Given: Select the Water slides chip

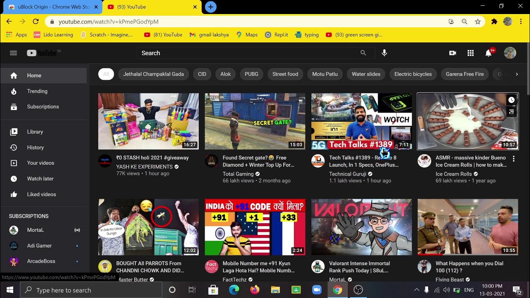Looking at the screenshot, I should tap(366, 74).
